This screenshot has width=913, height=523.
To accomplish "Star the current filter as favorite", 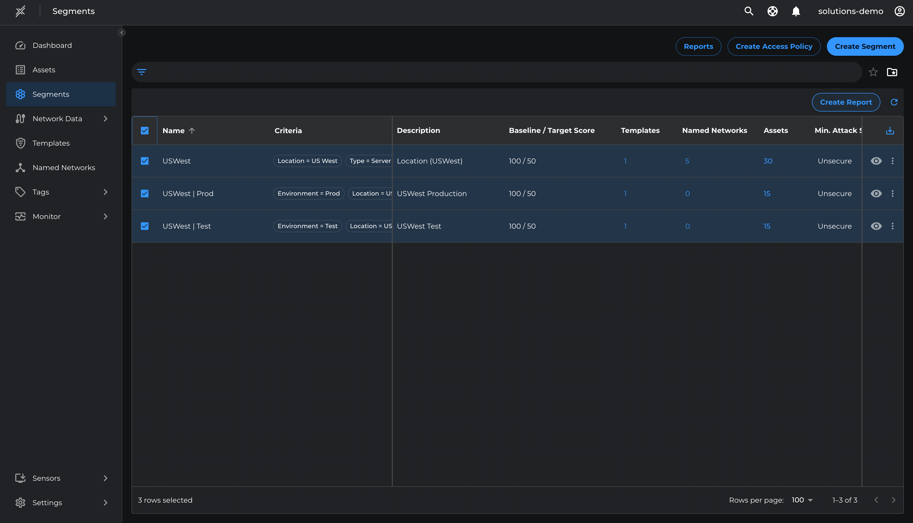I will click(873, 72).
